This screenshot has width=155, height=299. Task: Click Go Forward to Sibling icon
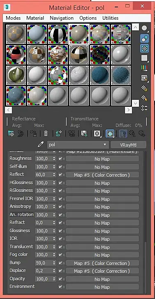(141, 133)
